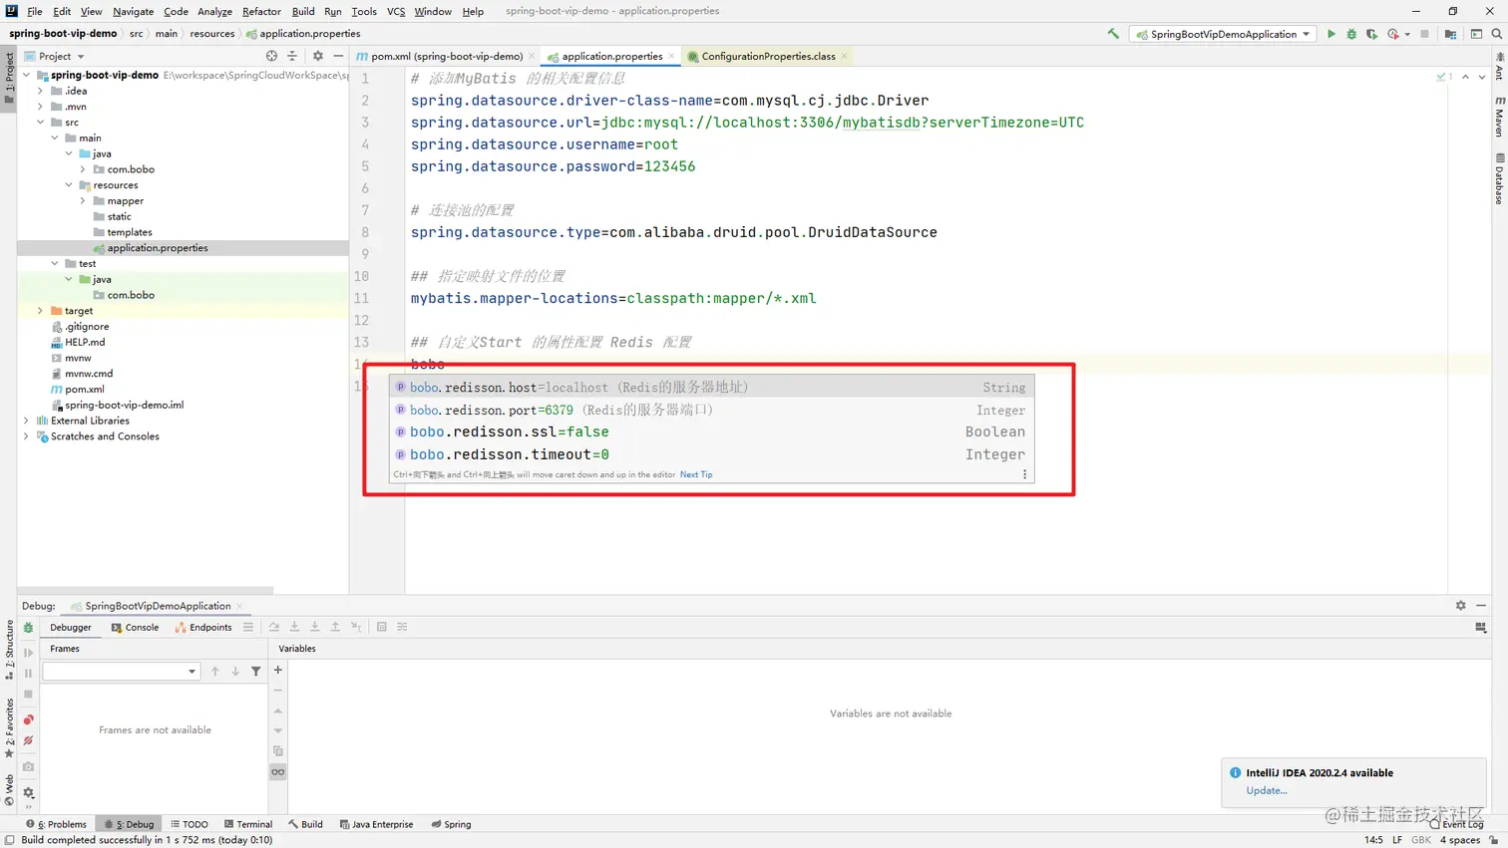Screen dimensions: 1508x848
Task: Open the Console tab in Debug panel
Action: (135, 628)
